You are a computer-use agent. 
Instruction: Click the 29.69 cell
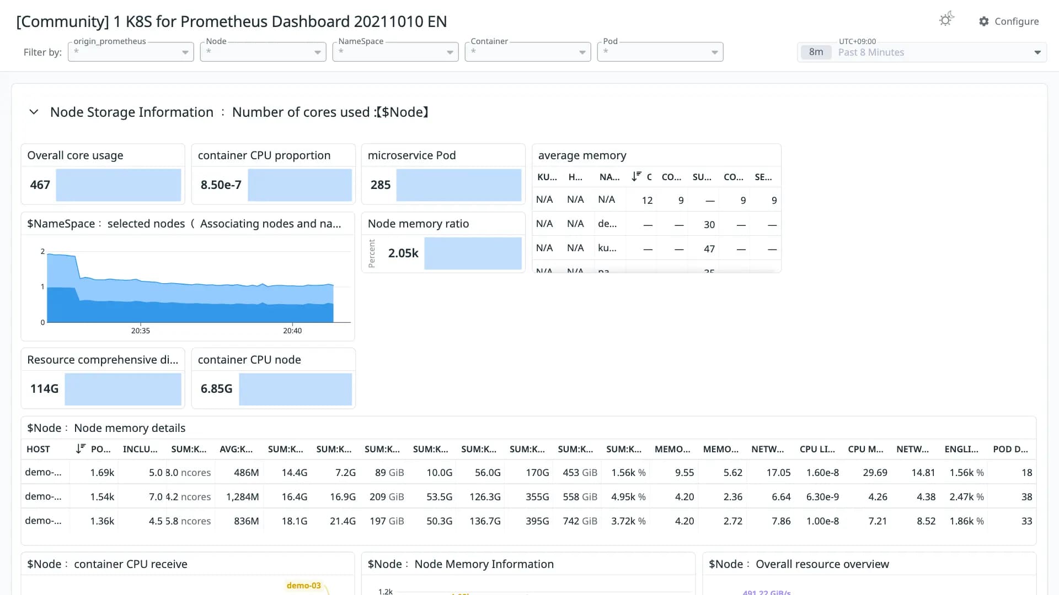coord(875,473)
